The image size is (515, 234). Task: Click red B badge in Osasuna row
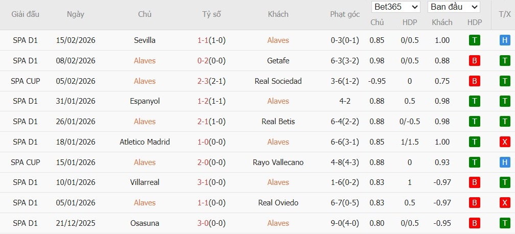tap(475, 223)
